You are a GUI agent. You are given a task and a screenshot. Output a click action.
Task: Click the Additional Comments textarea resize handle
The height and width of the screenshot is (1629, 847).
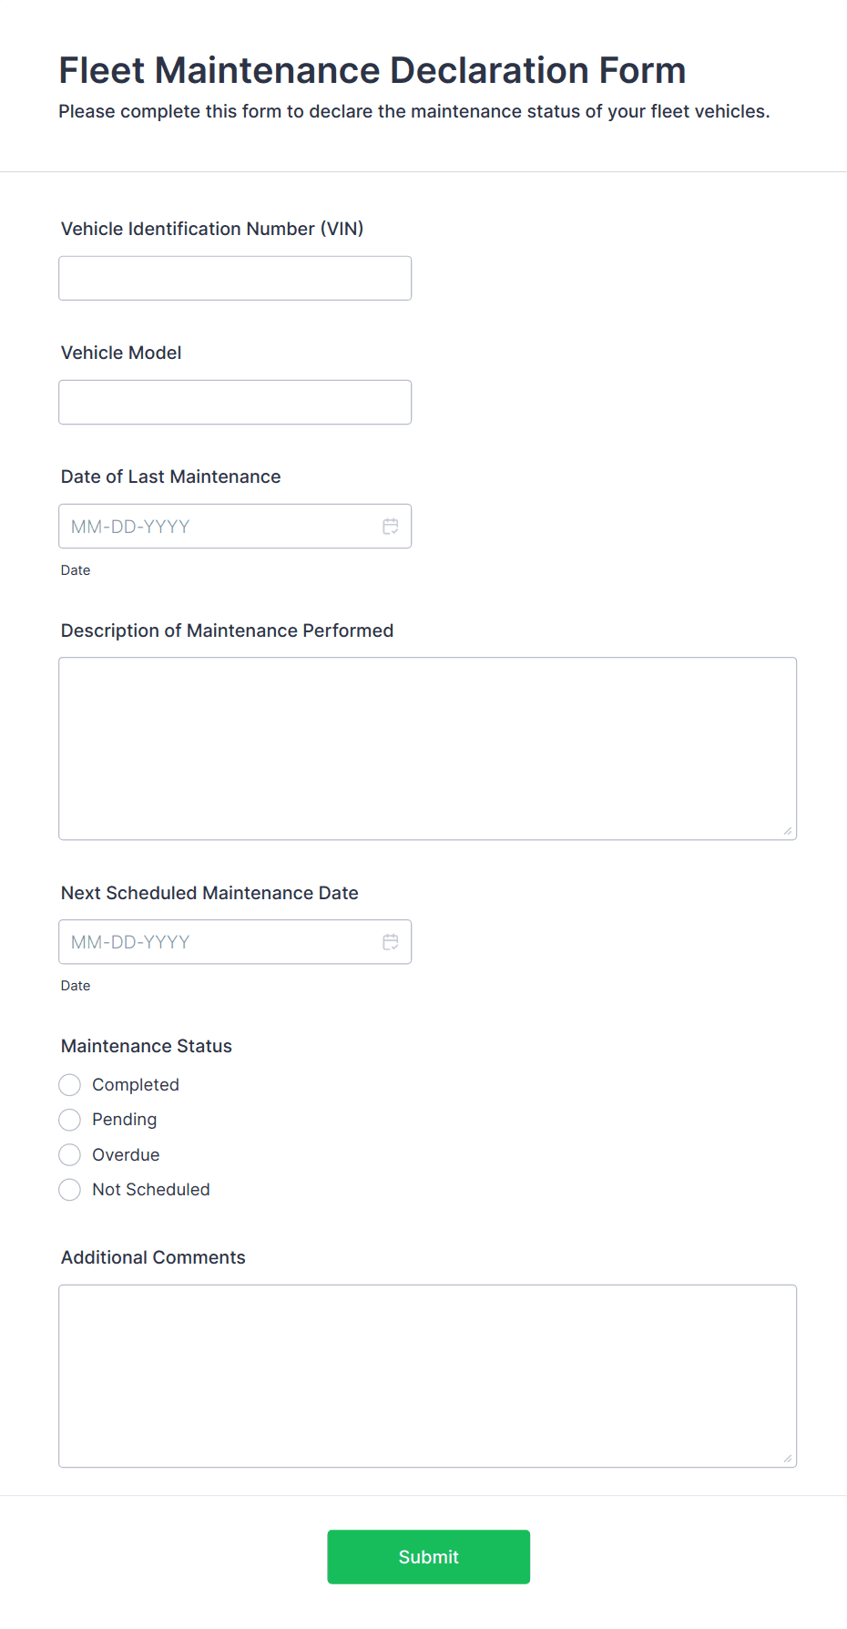(x=787, y=1460)
